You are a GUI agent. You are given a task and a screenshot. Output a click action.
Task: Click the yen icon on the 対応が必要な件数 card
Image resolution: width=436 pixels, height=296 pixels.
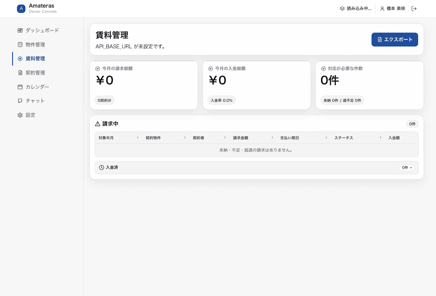click(x=323, y=69)
